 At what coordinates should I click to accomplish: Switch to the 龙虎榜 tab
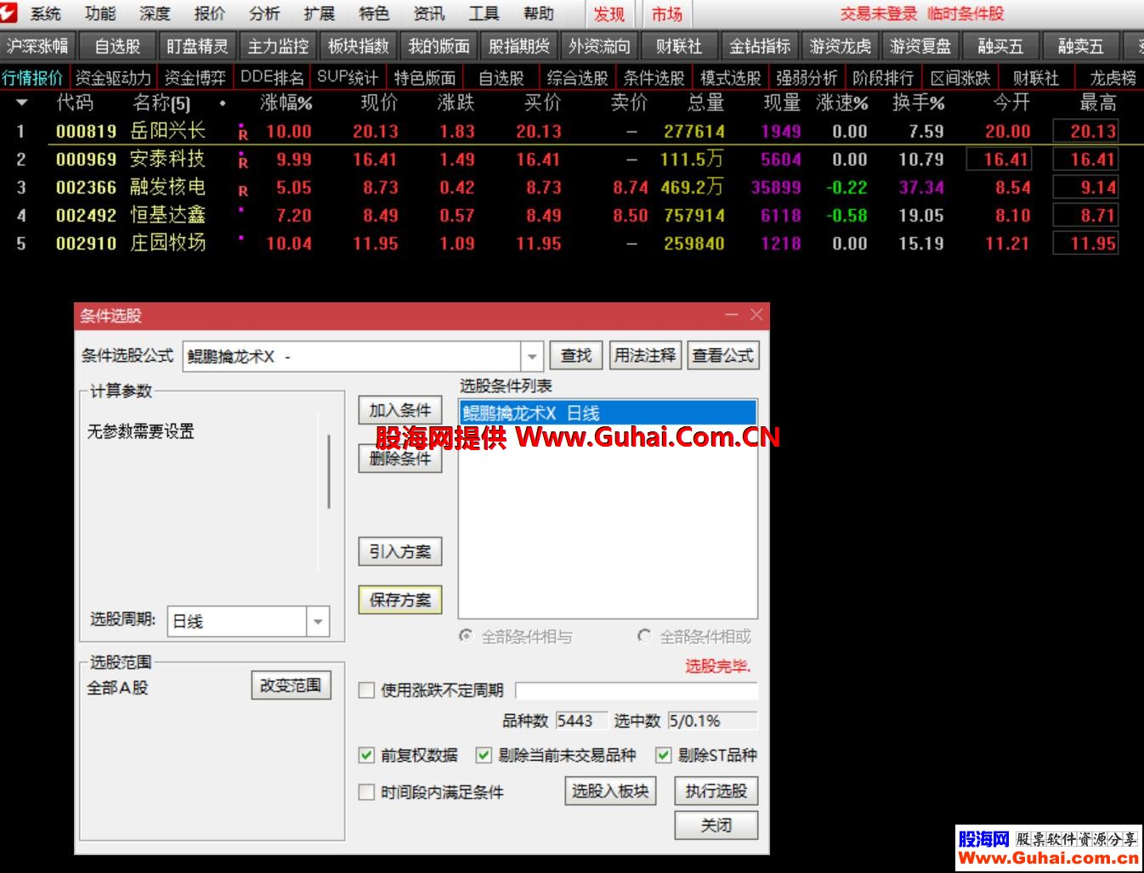(x=1113, y=78)
